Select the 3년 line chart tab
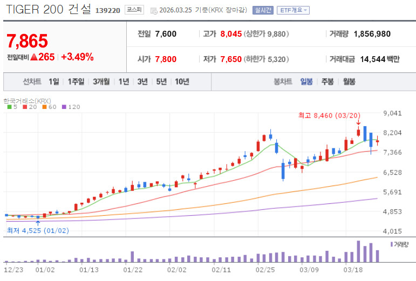 click(x=142, y=81)
